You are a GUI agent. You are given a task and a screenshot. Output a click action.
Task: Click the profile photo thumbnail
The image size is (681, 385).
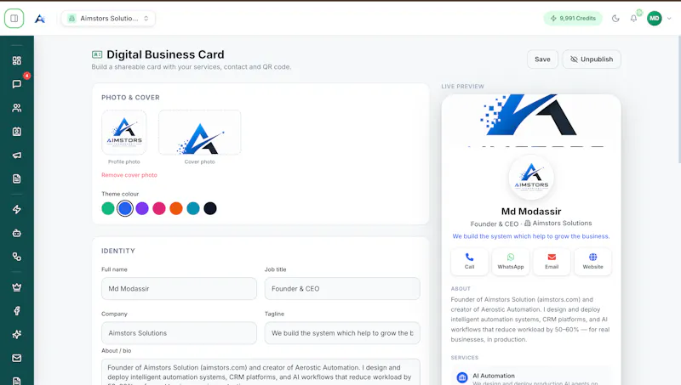(123, 133)
